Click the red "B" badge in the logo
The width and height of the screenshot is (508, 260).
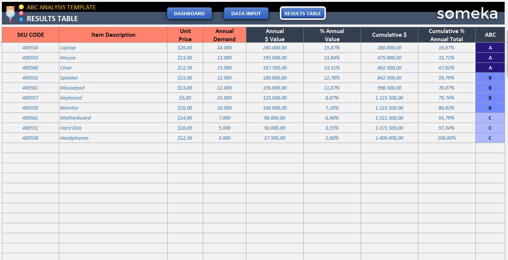tap(21, 13)
